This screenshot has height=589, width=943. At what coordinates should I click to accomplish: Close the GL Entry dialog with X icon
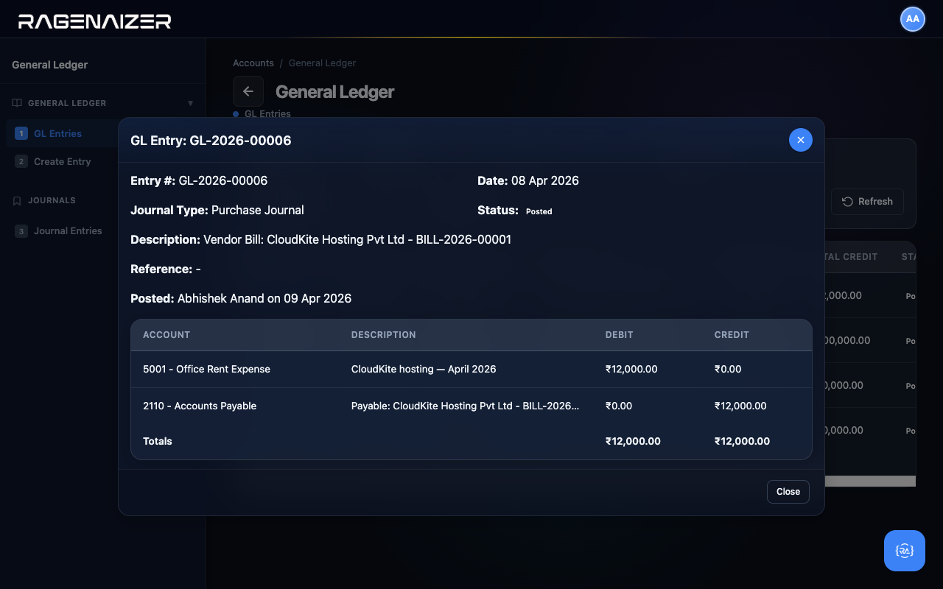pyautogui.click(x=801, y=140)
